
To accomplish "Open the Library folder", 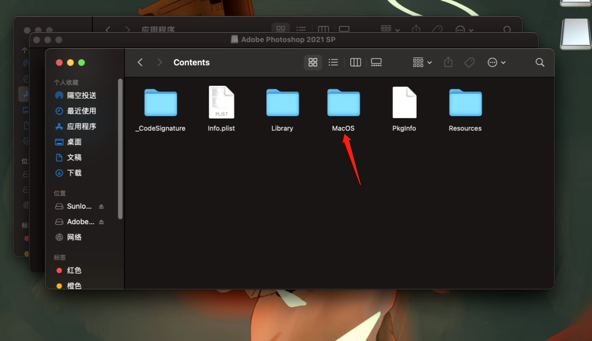I will (282, 103).
